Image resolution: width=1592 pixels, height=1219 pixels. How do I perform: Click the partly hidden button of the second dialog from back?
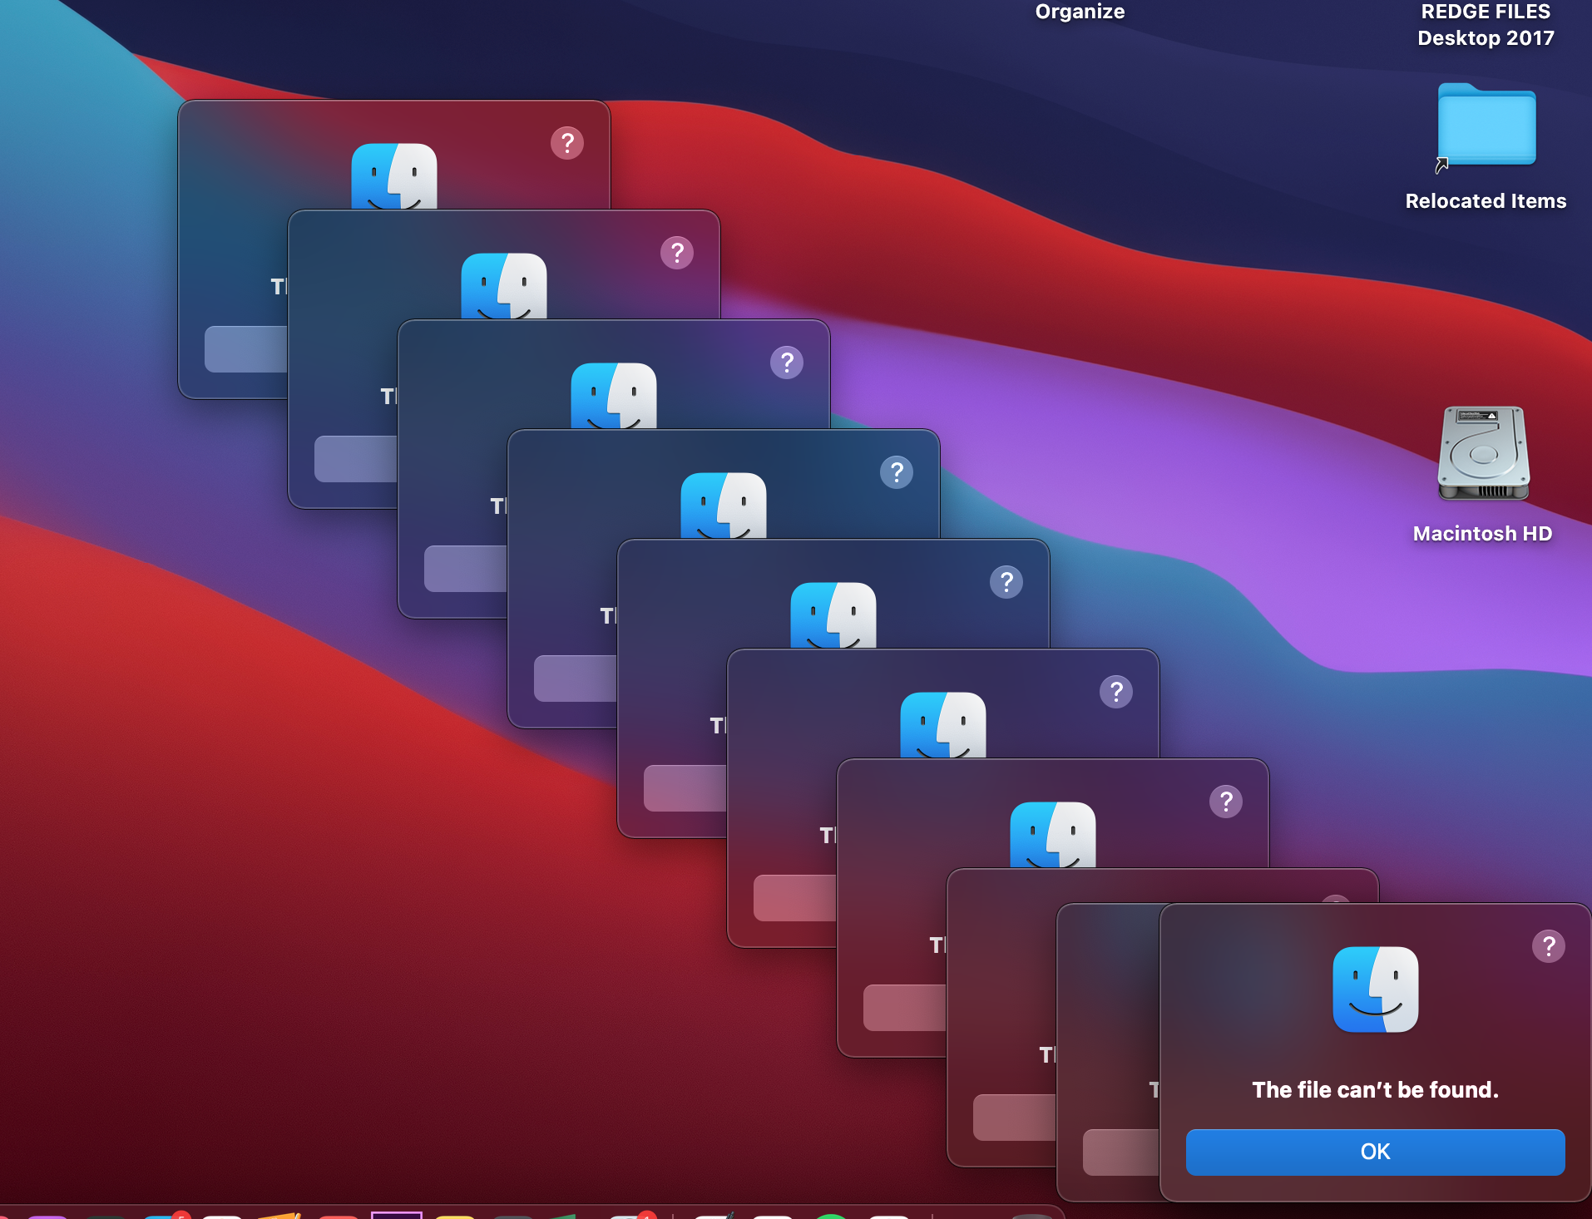[x=356, y=459]
